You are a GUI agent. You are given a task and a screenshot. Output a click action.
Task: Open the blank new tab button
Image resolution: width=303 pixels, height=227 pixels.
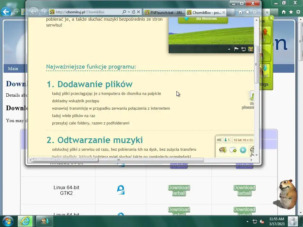pos(231,12)
